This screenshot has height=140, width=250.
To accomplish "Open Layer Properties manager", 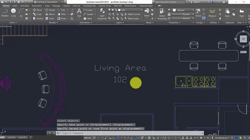I will [x=102, y=14].
